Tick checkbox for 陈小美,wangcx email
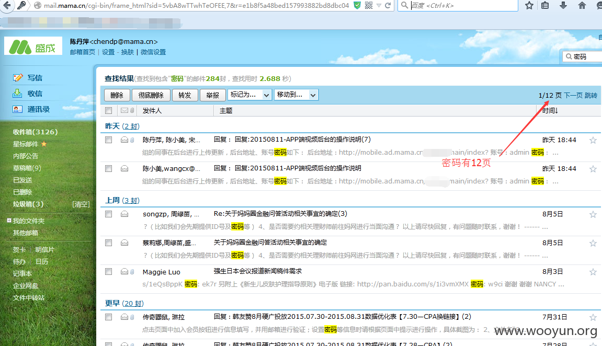The width and height of the screenshot is (602, 346). pyautogui.click(x=109, y=168)
